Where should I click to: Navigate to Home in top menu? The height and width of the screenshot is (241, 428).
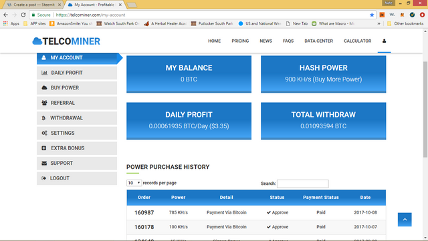[214, 41]
